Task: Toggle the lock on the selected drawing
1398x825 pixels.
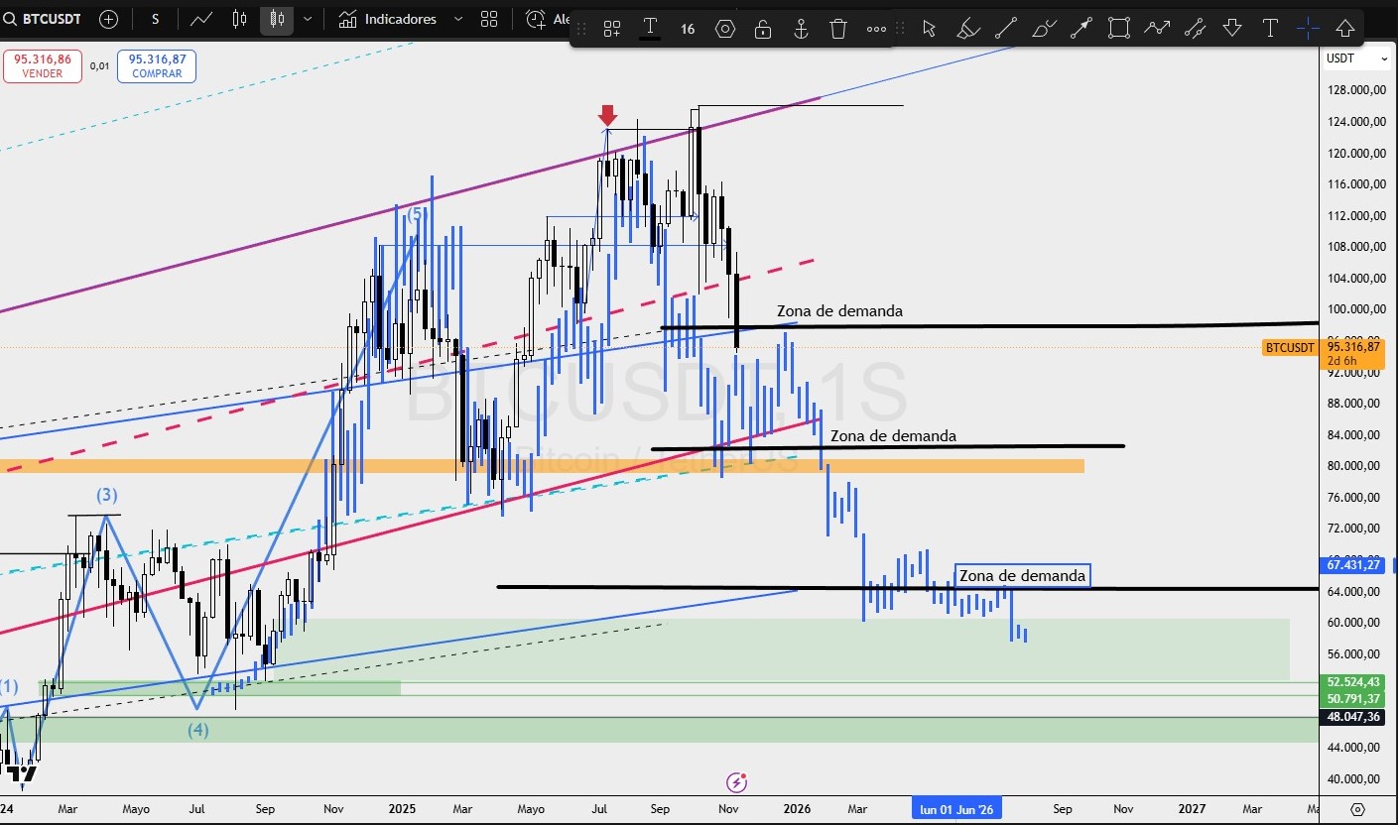Action: click(763, 29)
